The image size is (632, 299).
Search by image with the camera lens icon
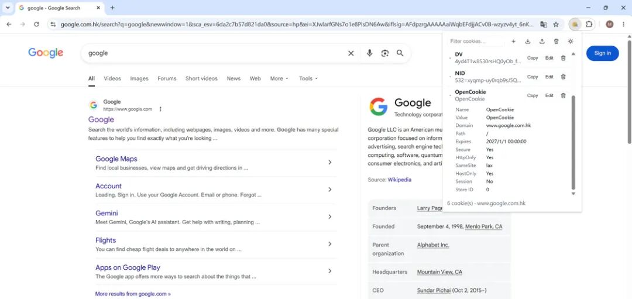point(385,53)
